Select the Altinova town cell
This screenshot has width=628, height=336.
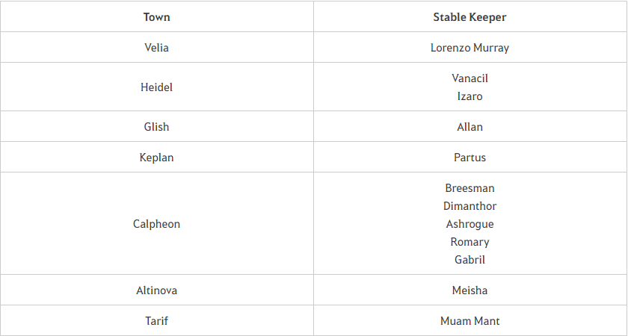pos(156,290)
